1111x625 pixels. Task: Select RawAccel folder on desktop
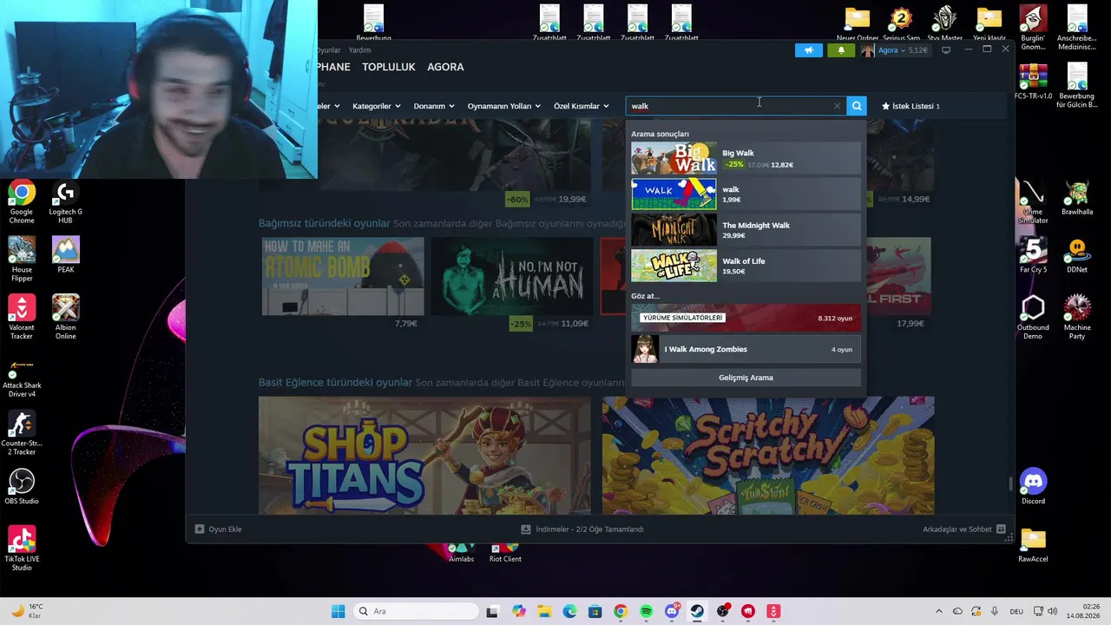(x=1033, y=544)
